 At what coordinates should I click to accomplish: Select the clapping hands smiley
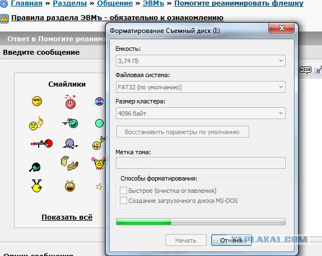[69, 163]
